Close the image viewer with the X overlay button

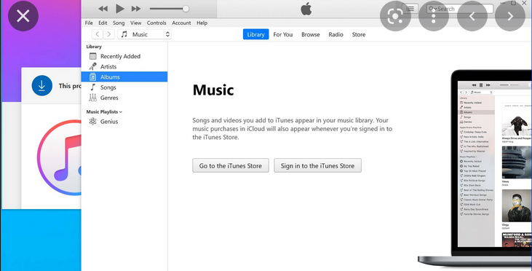click(x=23, y=16)
